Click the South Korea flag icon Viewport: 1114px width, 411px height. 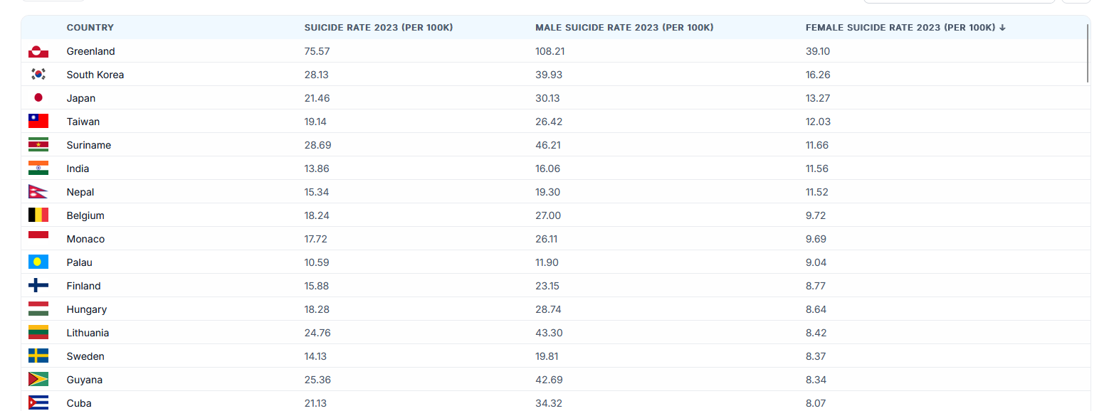[38, 75]
